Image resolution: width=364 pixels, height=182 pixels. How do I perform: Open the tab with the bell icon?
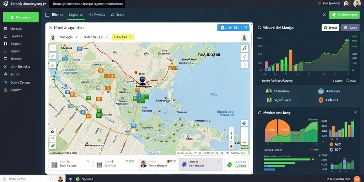(x=117, y=14)
